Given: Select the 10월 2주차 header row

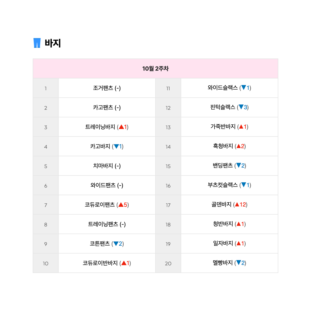Looking at the screenshot, I should [155, 68].
